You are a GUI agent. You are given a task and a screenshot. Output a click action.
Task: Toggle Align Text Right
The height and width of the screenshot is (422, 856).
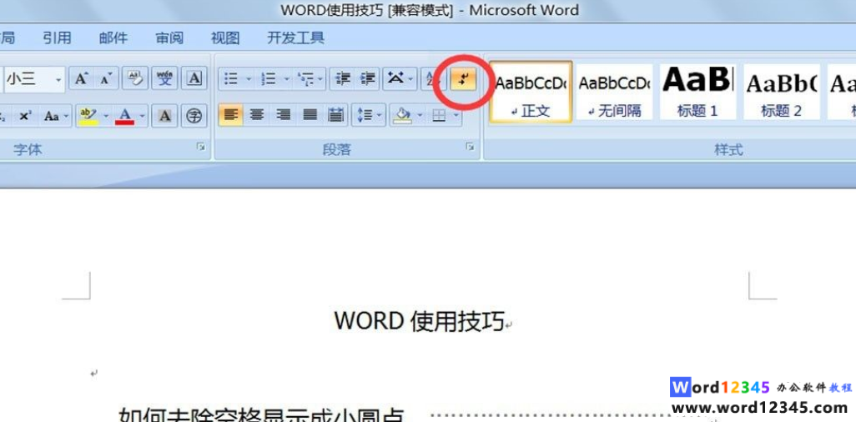[283, 114]
